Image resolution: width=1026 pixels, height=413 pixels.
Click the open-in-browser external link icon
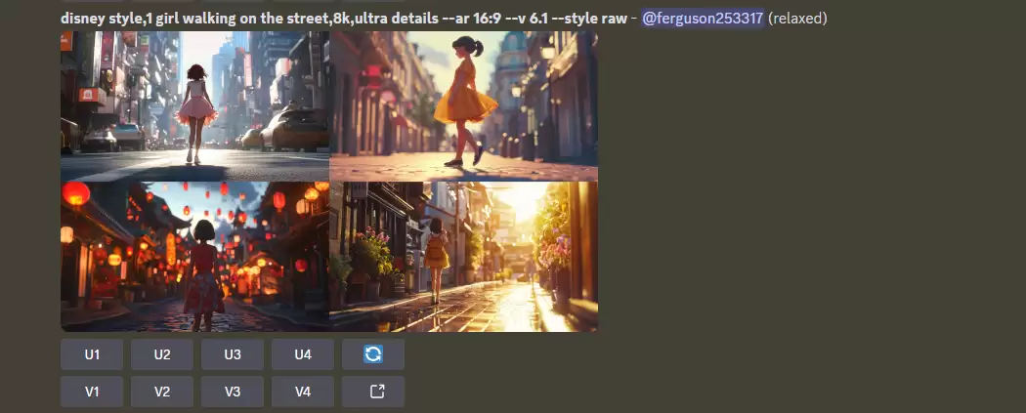372,392
